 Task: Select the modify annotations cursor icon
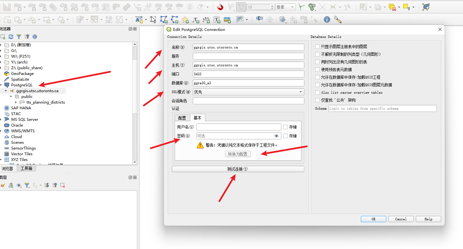(x=153, y=20)
